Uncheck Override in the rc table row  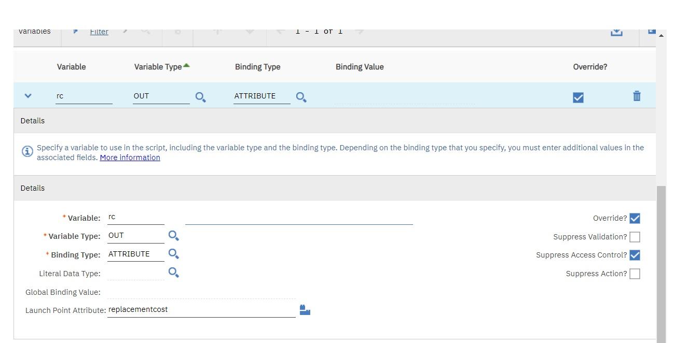(x=578, y=96)
